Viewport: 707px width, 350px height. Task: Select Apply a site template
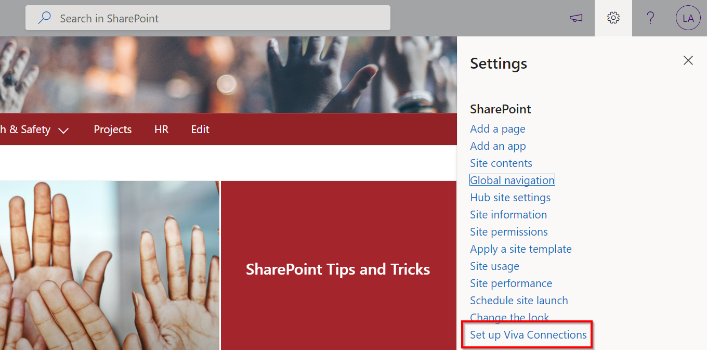click(x=521, y=249)
